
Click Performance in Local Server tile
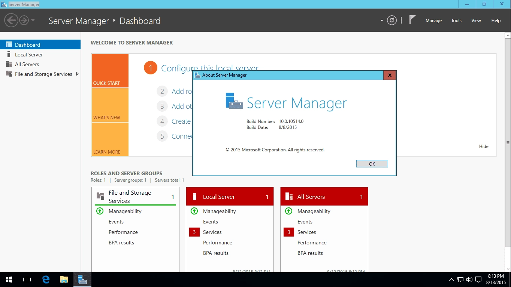[x=218, y=243]
